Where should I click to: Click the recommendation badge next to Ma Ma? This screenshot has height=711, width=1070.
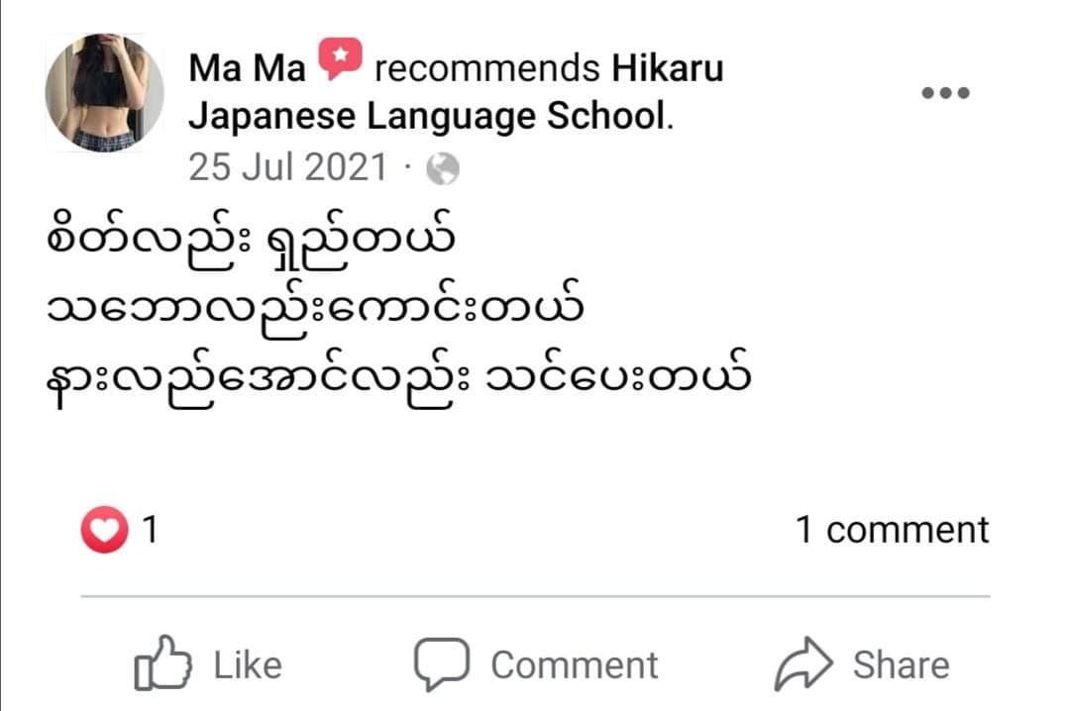342,56
